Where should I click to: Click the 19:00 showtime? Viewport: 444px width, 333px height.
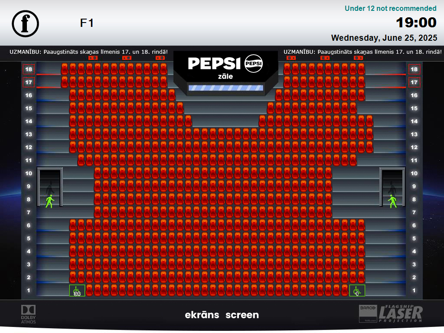(x=416, y=23)
